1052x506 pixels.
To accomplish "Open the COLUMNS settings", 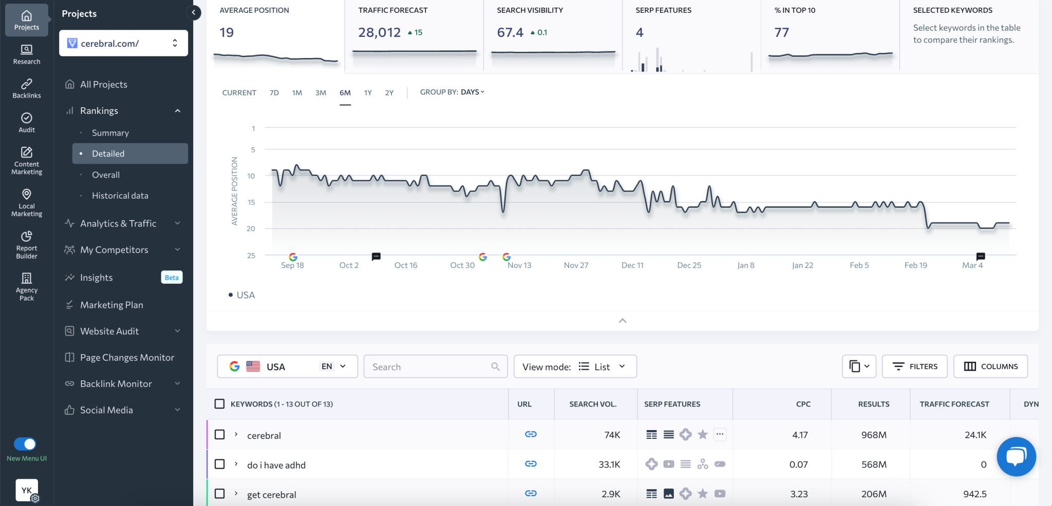I will 990,366.
